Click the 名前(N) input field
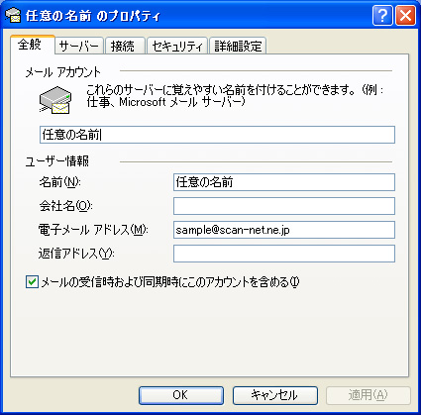This screenshot has height=415, width=421. 284,182
